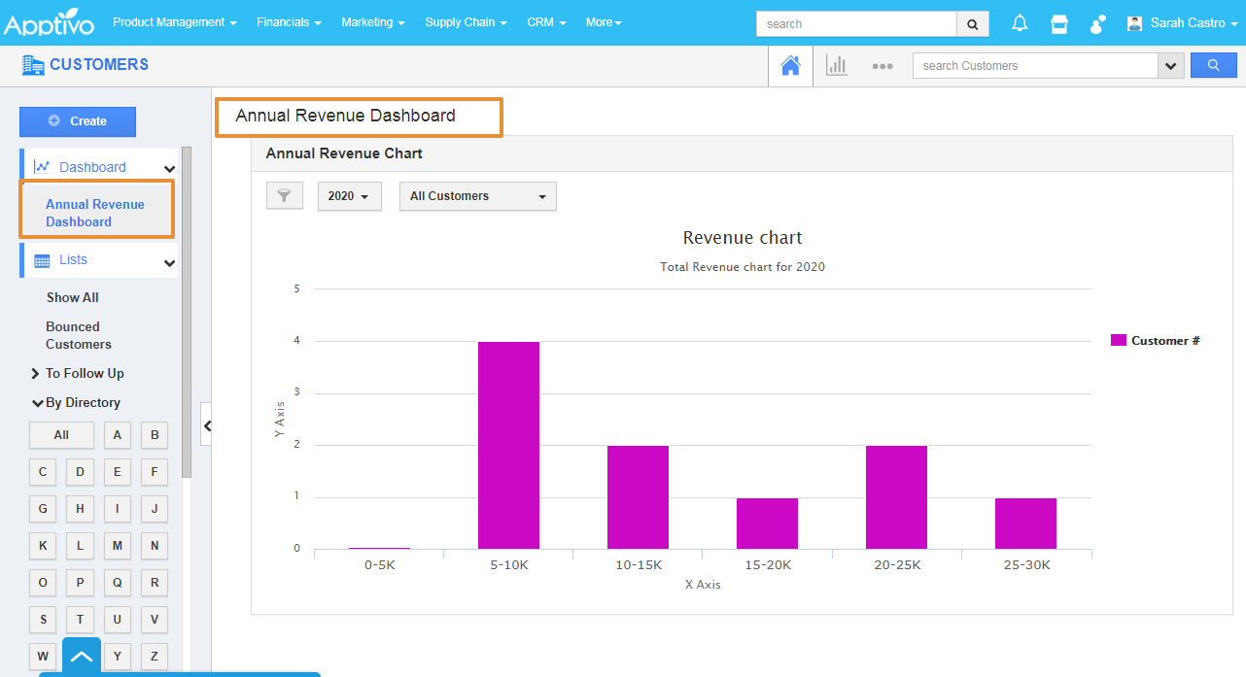Viewport: 1246px width, 677px height.
Task: Open the Bounced Customers list
Action: point(78,335)
